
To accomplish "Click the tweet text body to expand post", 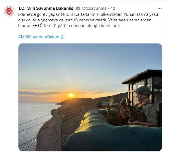I will pyautogui.click(x=88, y=20).
